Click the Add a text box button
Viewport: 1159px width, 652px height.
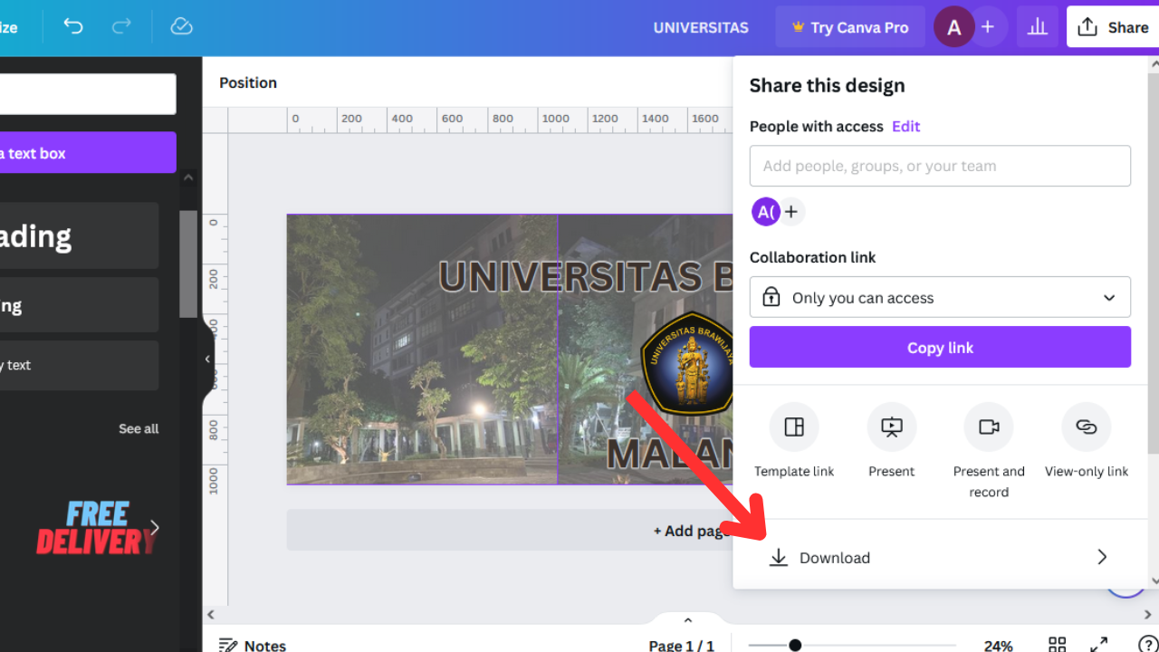[x=88, y=153]
